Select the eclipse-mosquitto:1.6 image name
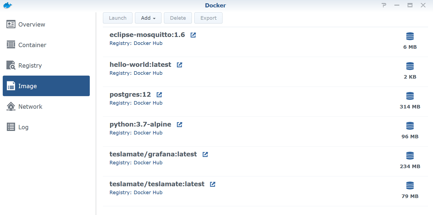The image size is (433, 215). point(147,35)
